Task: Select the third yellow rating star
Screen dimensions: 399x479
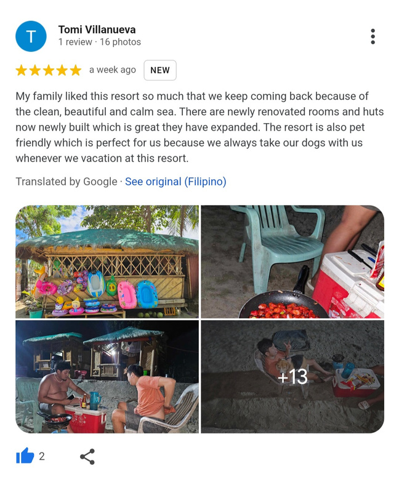Action: pos(49,70)
